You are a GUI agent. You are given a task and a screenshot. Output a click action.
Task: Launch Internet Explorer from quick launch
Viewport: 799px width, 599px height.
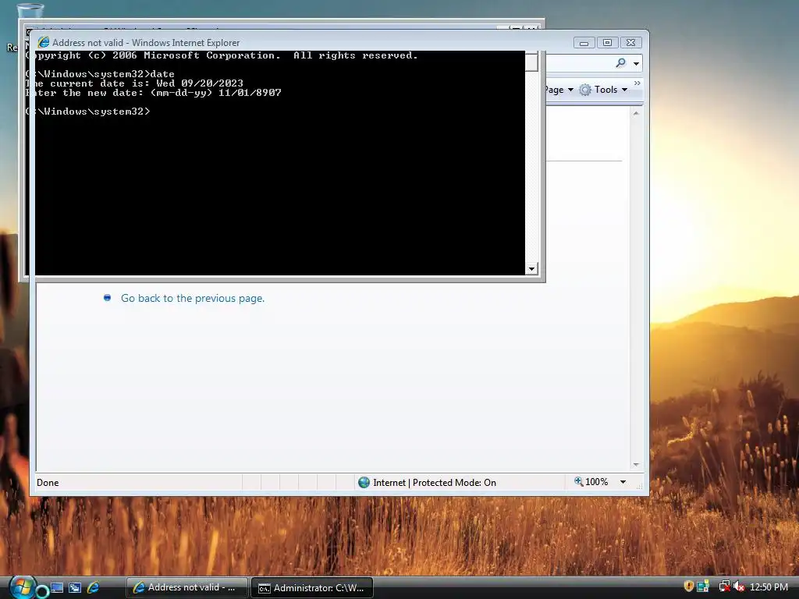94,587
